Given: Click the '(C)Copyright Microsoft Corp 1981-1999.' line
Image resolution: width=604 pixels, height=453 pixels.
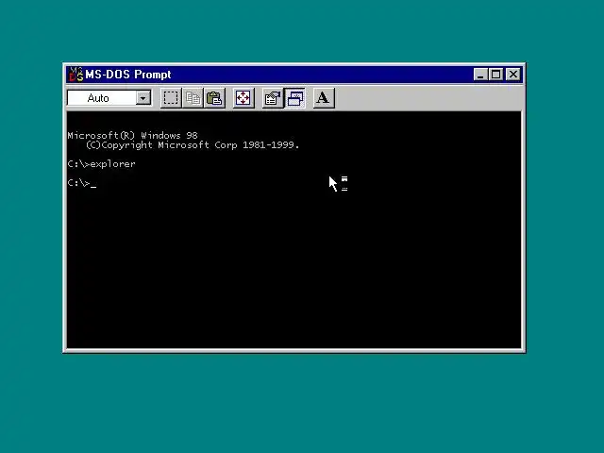Looking at the screenshot, I should point(193,145).
